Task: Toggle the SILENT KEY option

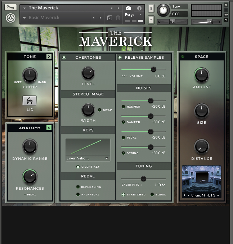Action: [x=78, y=167]
